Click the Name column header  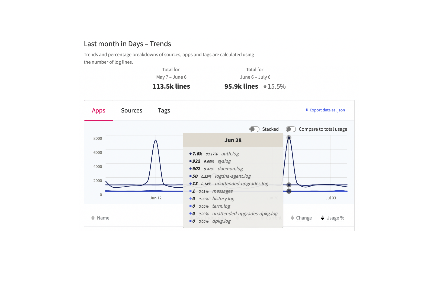click(103, 218)
